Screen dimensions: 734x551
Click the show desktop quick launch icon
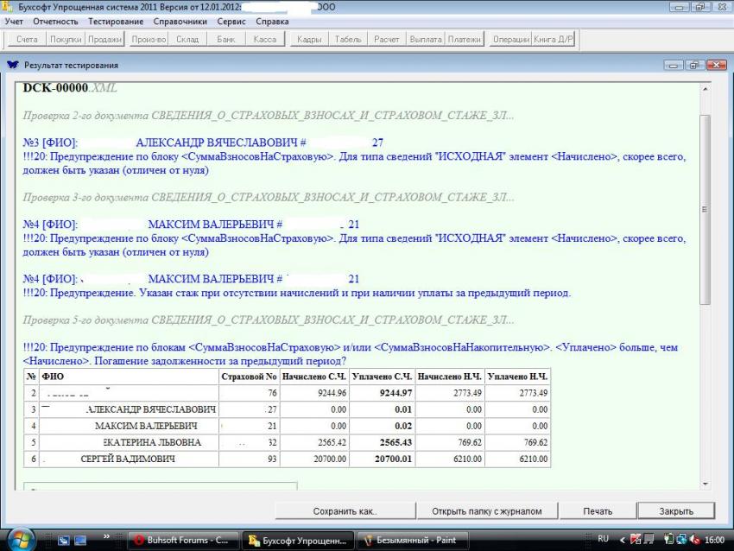[64, 540]
